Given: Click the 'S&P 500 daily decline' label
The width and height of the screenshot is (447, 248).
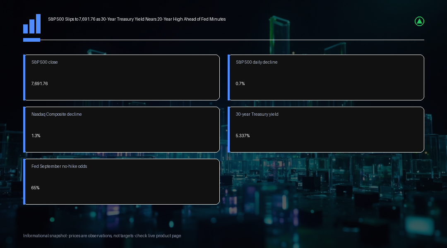Looking at the screenshot, I should tap(257, 62).
